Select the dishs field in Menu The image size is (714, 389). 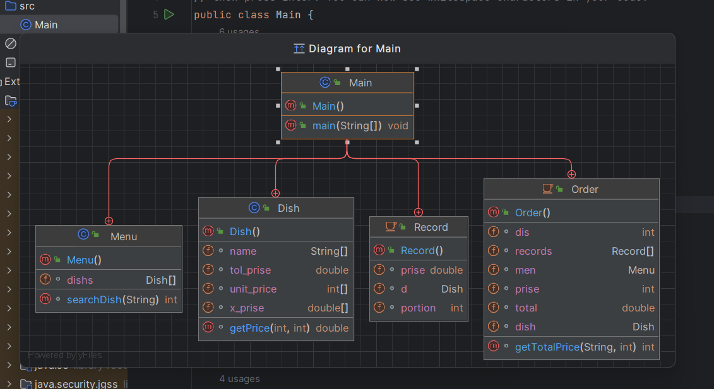[x=80, y=280]
